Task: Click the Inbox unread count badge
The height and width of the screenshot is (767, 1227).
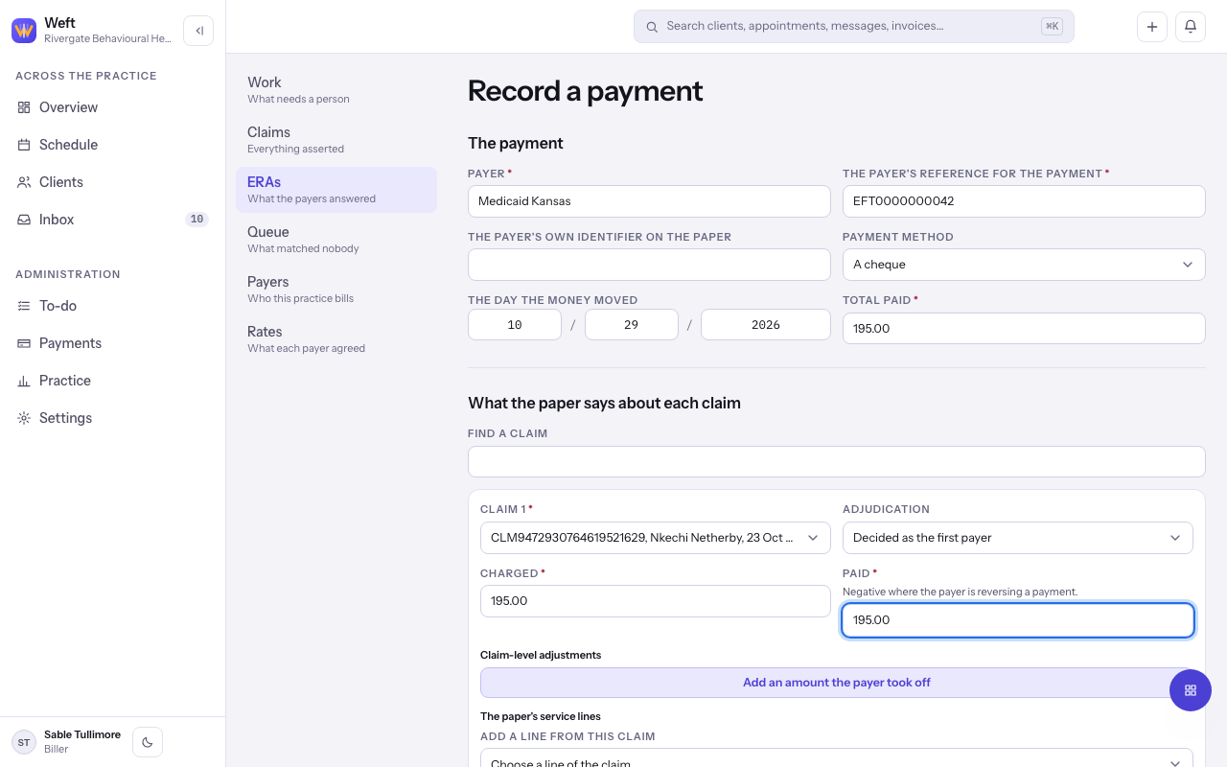Action: (197, 220)
